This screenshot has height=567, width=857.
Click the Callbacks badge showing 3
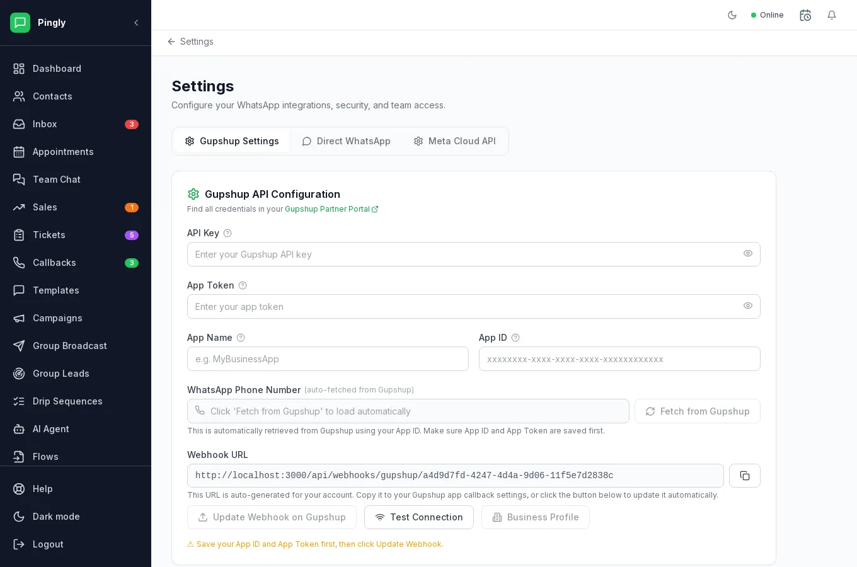coord(132,263)
